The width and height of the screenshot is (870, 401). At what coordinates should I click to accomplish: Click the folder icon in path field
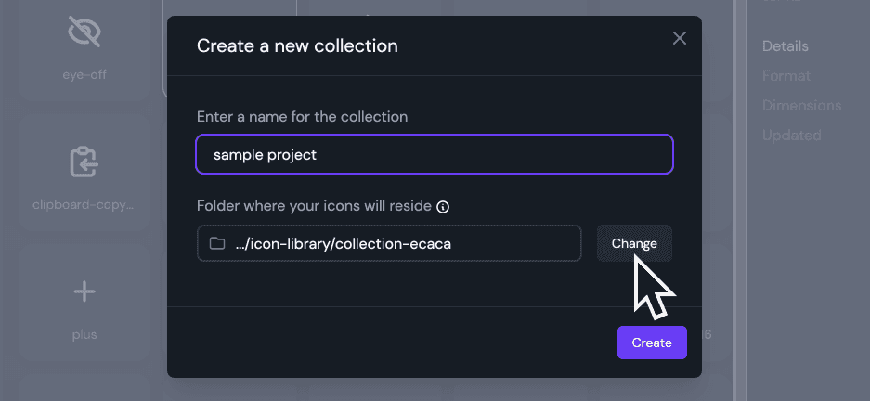pyautogui.click(x=217, y=243)
